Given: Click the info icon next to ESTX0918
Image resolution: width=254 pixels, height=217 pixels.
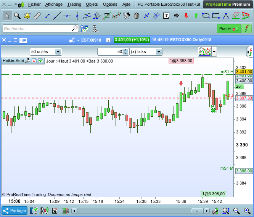Looking at the screenshot, I should click(108, 40).
